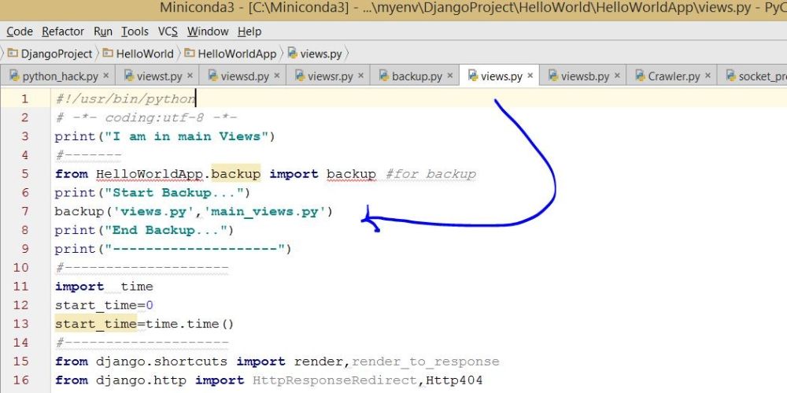Close the python_hack.py tab
The image size is (787, 393).
(x=106, y=76)
